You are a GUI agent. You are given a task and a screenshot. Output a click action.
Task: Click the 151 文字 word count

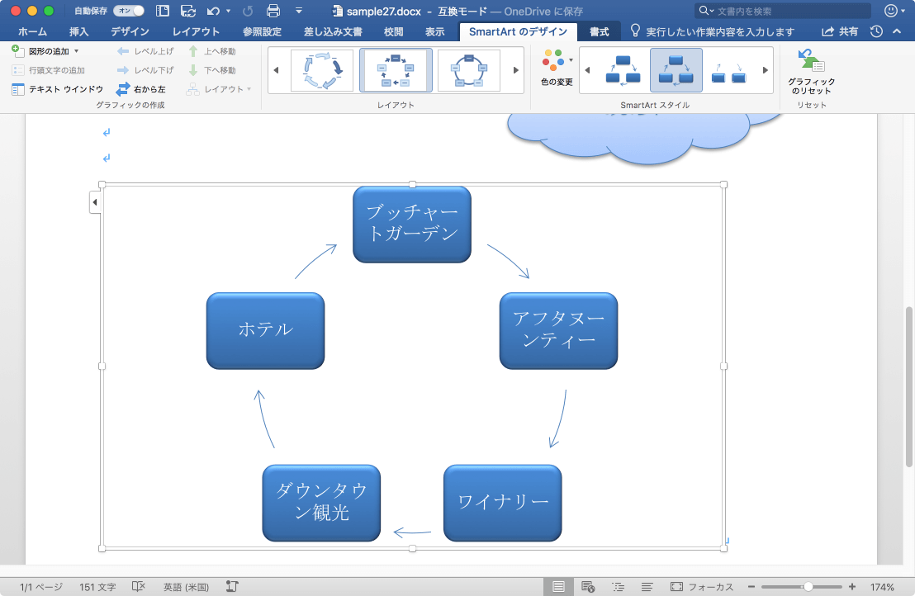coord(97,587)
